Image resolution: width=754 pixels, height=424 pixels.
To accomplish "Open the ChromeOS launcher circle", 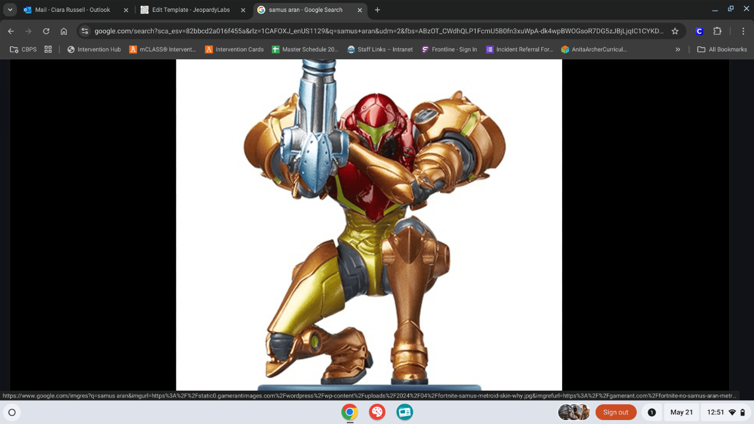I will 11,412.
